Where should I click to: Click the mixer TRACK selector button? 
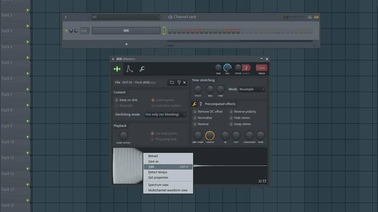click(261, 68)
